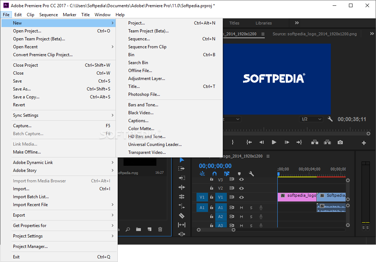Step back one frame

tap(262, 142)
